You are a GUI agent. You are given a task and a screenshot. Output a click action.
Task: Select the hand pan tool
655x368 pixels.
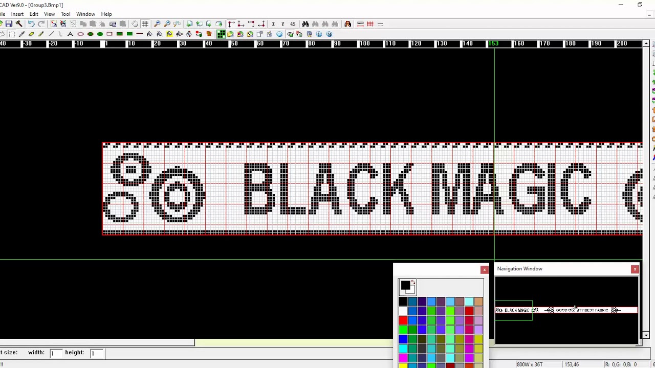point(135,24)
